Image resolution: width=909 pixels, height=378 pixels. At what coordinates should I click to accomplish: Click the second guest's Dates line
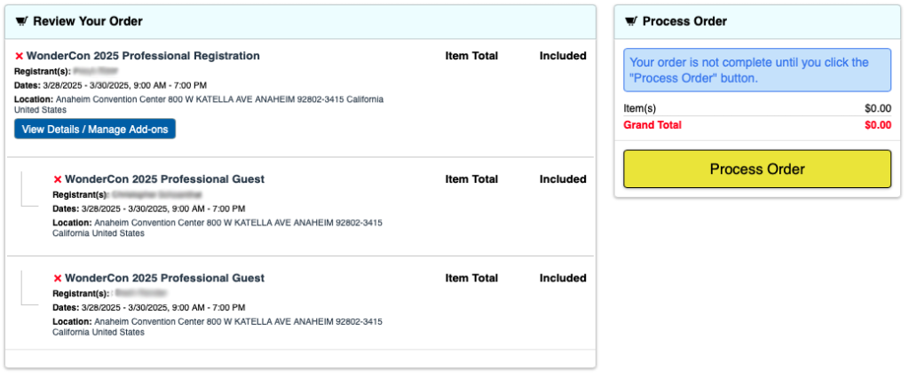coord(149,307)
